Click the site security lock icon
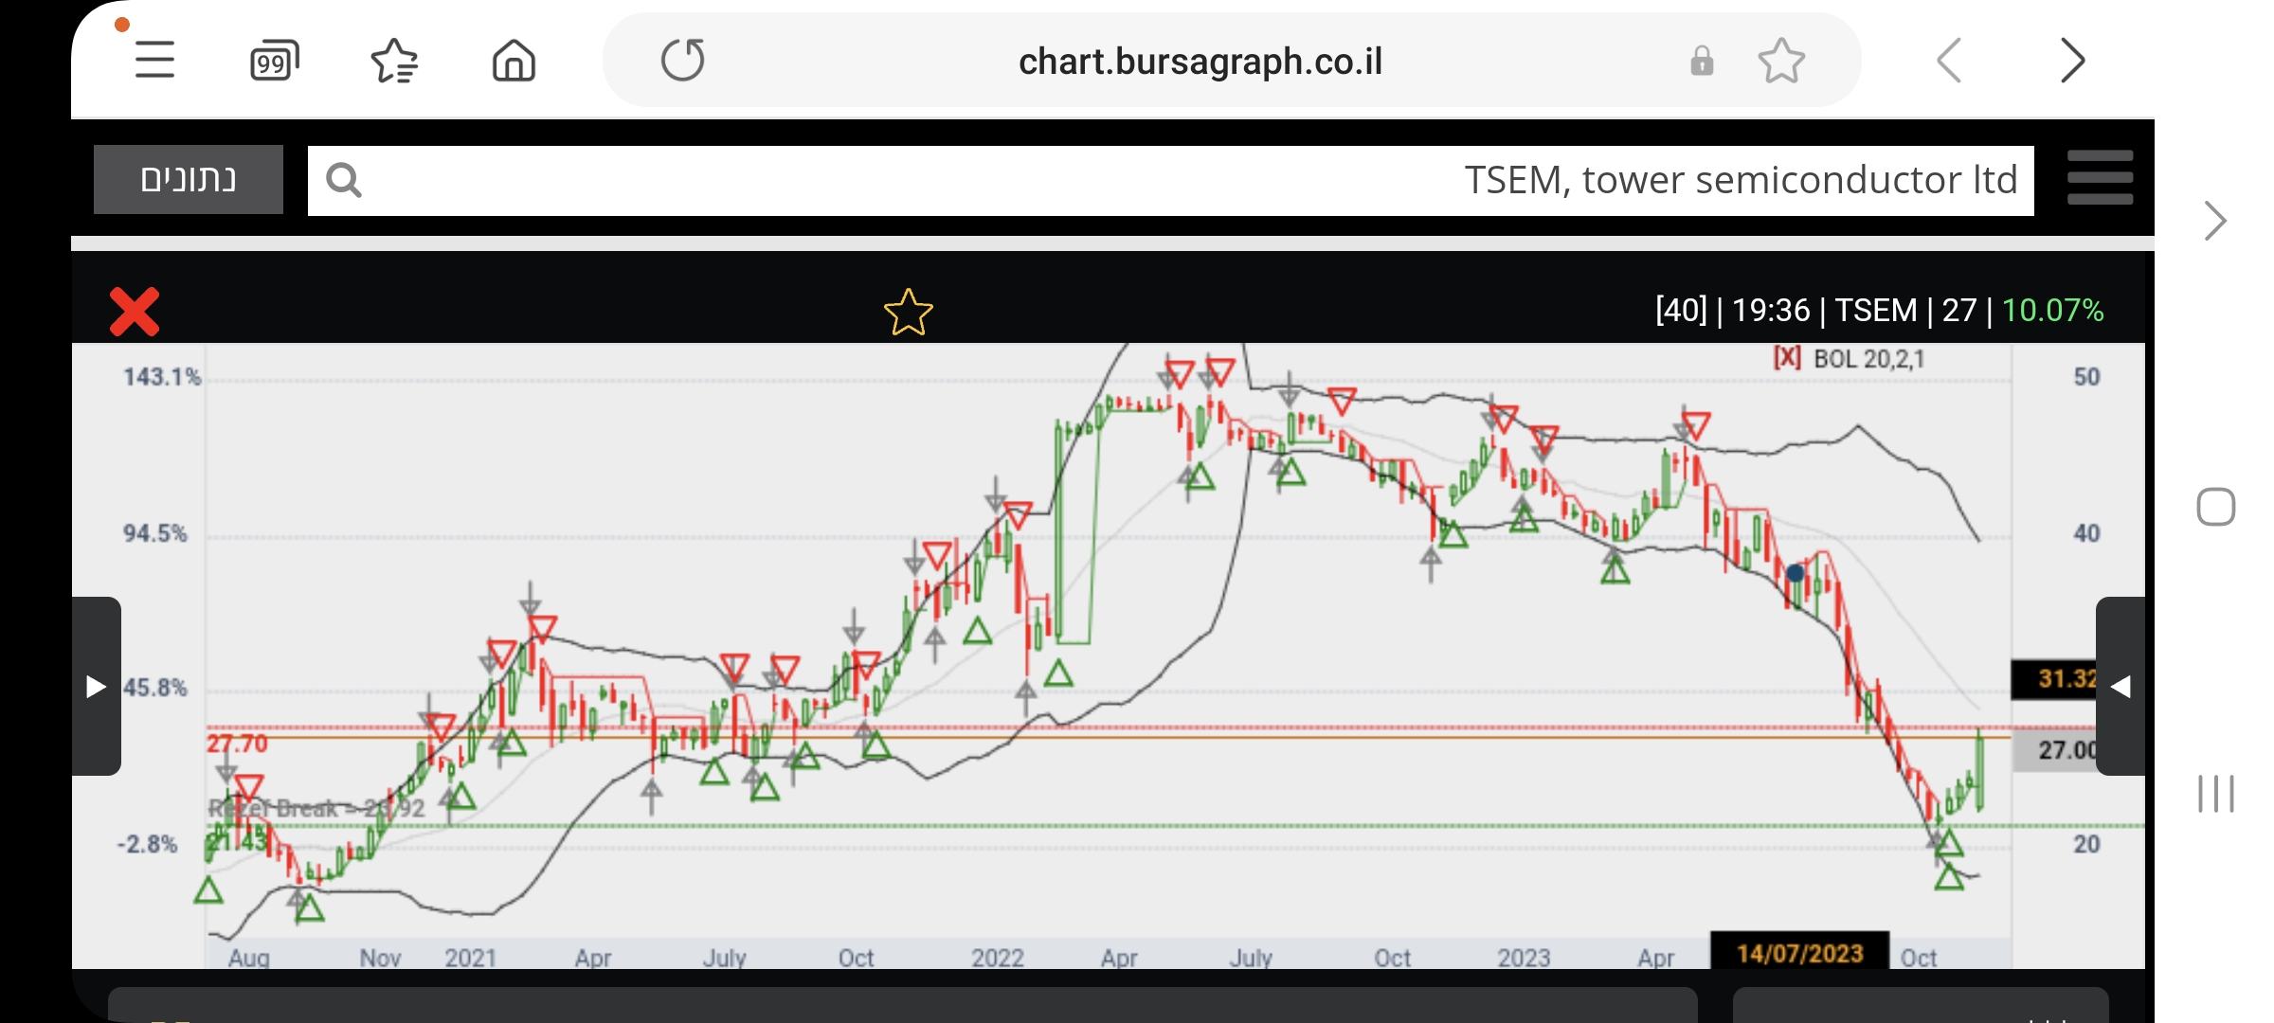The image size is (2274, 1023). 1702,62
